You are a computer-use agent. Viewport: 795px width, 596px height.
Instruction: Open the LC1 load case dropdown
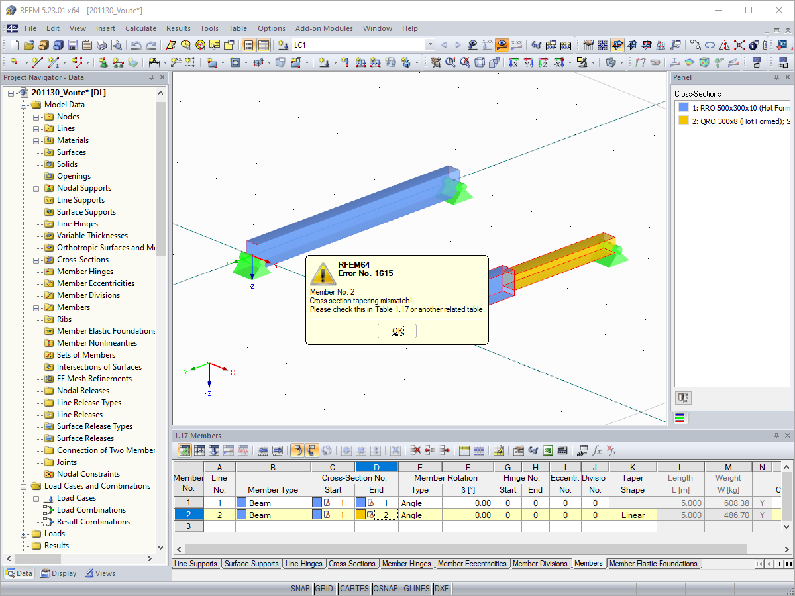click(x=430, y=45)
